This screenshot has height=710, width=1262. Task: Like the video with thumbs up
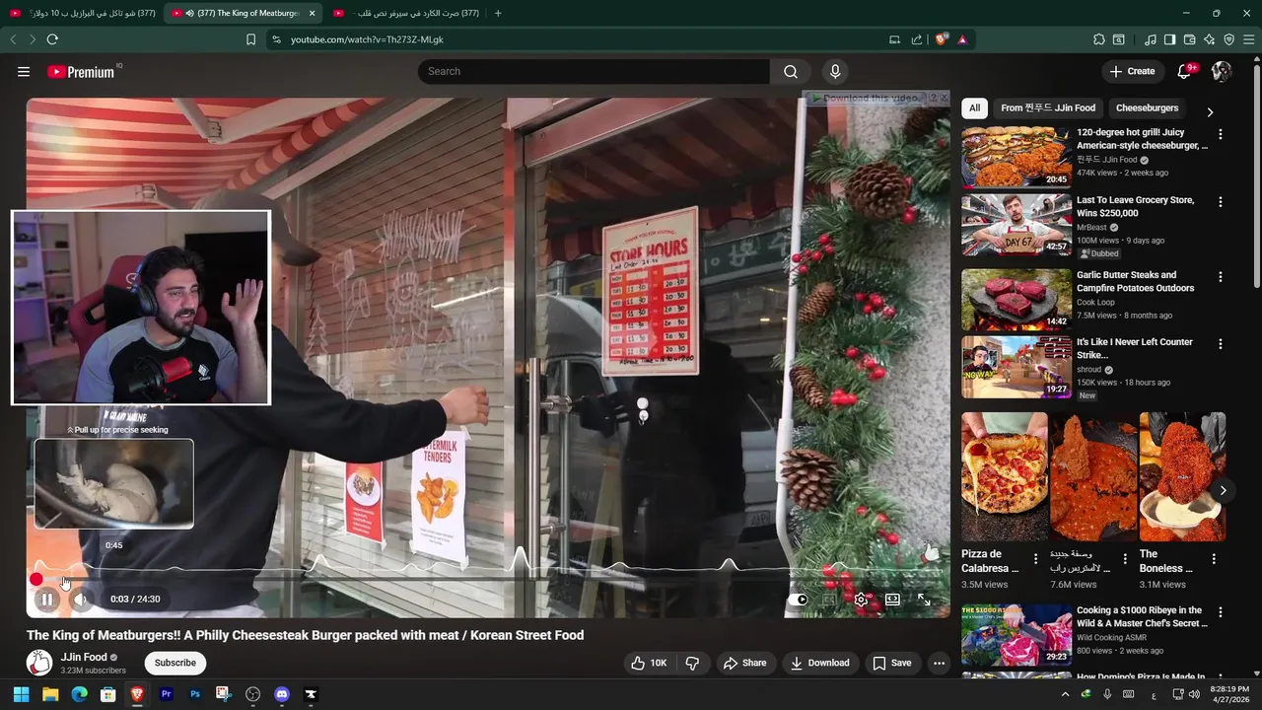pyautogui.click(x=650, y=663)
